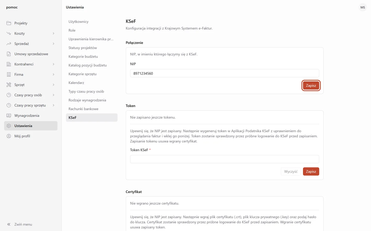This screenshot has height=231, width=371.
Task: Open the Kalendarz settings section
Action: [92, 83]
